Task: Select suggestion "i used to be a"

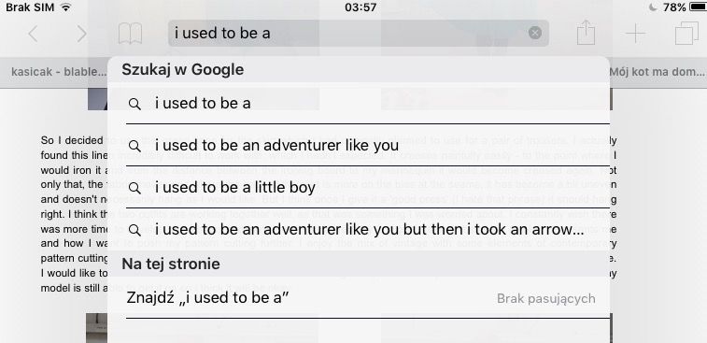Action: tap(367, 104)
